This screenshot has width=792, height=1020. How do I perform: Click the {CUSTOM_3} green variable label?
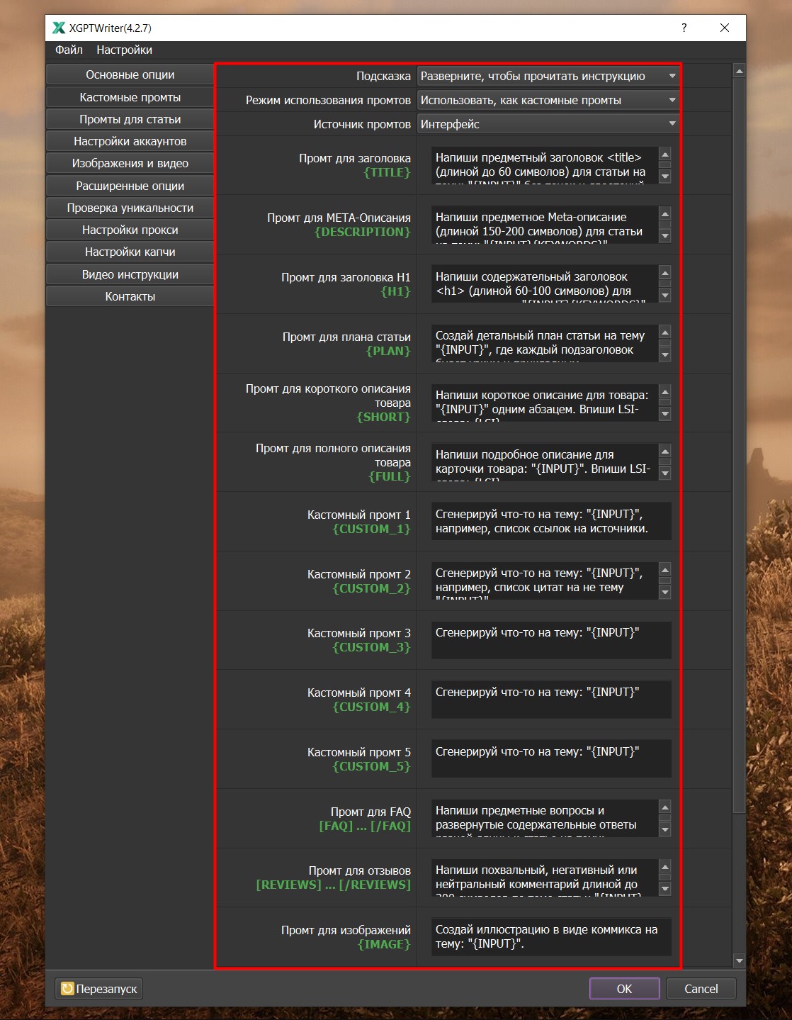pyautogui.click(x=371, y=647)
